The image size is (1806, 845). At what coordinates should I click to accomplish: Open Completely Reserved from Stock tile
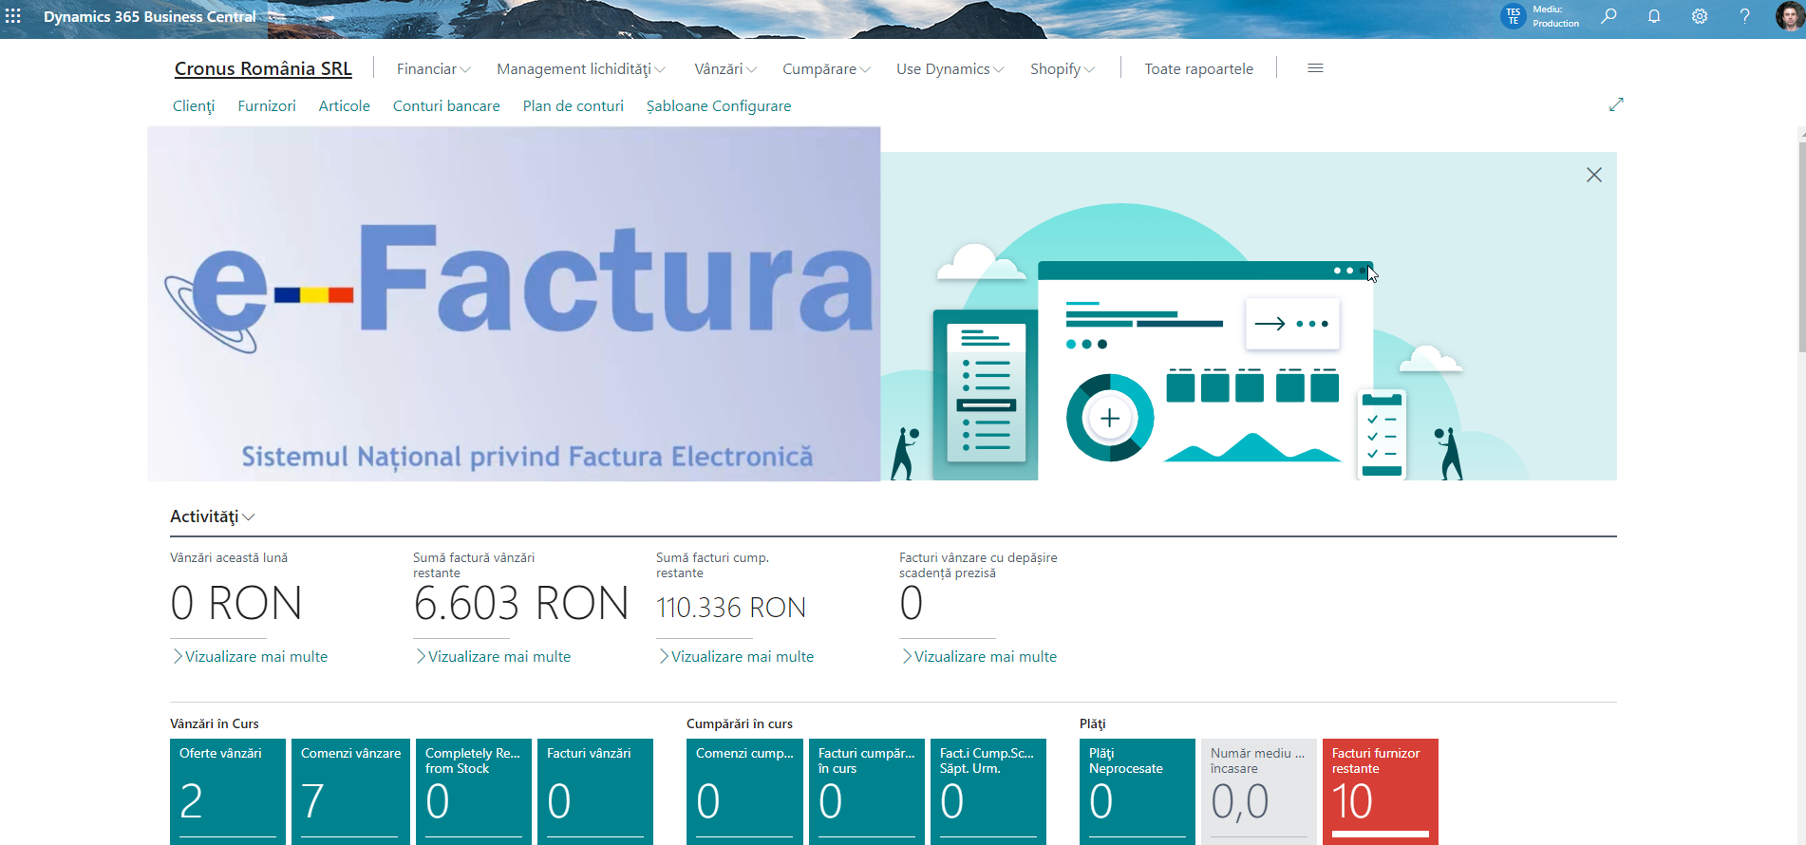(474, 792)
